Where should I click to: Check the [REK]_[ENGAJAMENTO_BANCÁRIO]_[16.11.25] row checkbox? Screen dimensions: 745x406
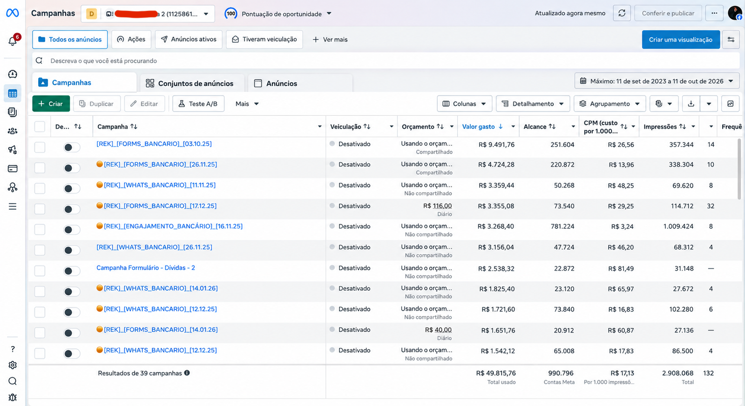click(x=40, y=230)
